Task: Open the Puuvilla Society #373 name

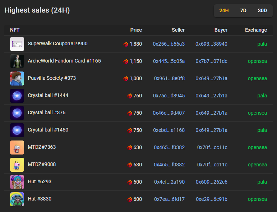Action: 52,78
